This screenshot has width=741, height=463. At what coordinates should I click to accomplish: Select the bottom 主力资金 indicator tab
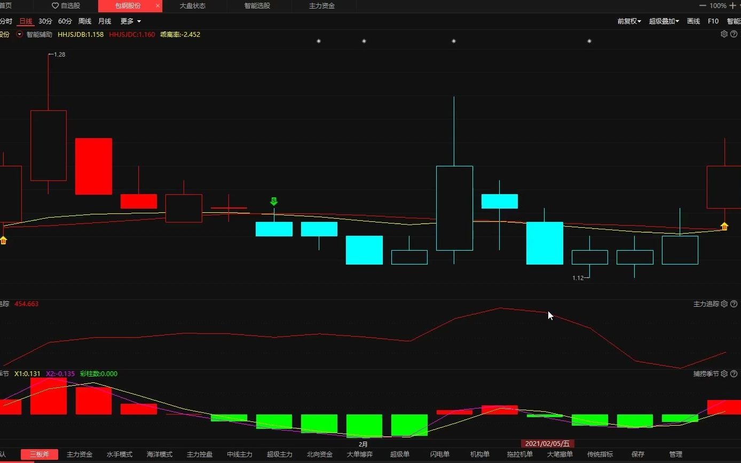point(80,454)
